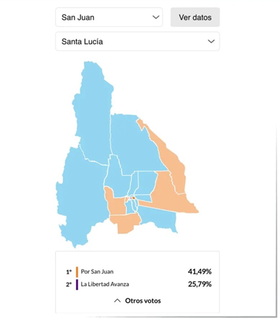Image resolution: width=280 pixels, height=318 pixels.
Task: Click the purple La Libertad Avanza color marker
Action: point(77,284)
